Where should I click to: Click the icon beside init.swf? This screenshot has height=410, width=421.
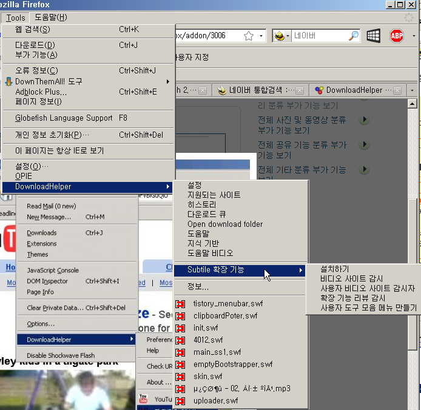(x=180, y=328)
